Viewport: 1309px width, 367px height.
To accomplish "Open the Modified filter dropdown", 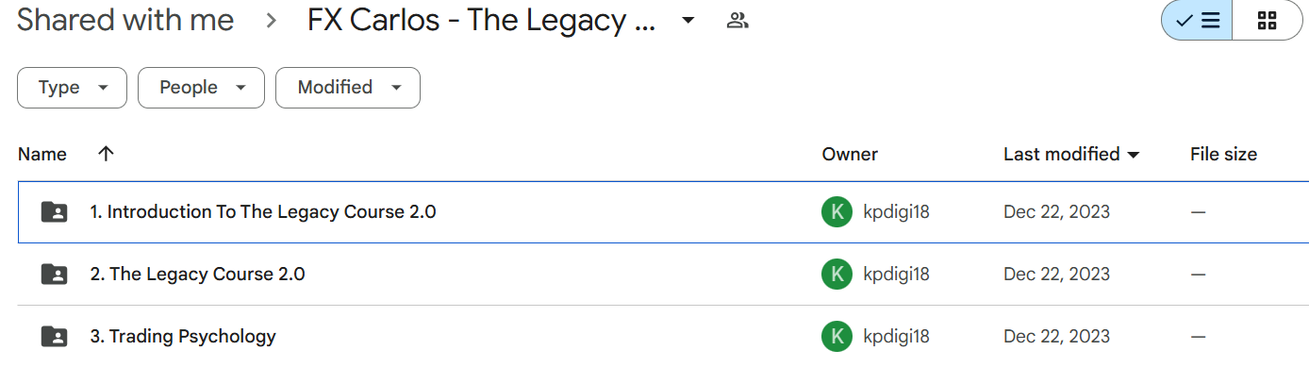I will pos(348,88).
